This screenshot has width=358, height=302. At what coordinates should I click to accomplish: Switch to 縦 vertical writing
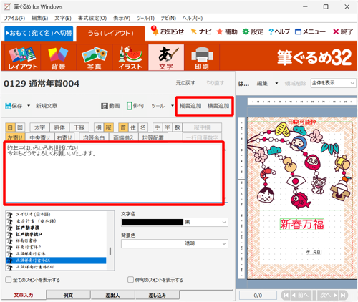[109, 127]
